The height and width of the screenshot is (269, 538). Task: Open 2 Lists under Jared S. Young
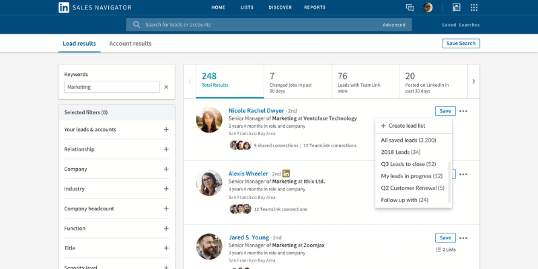coord(446,249)
